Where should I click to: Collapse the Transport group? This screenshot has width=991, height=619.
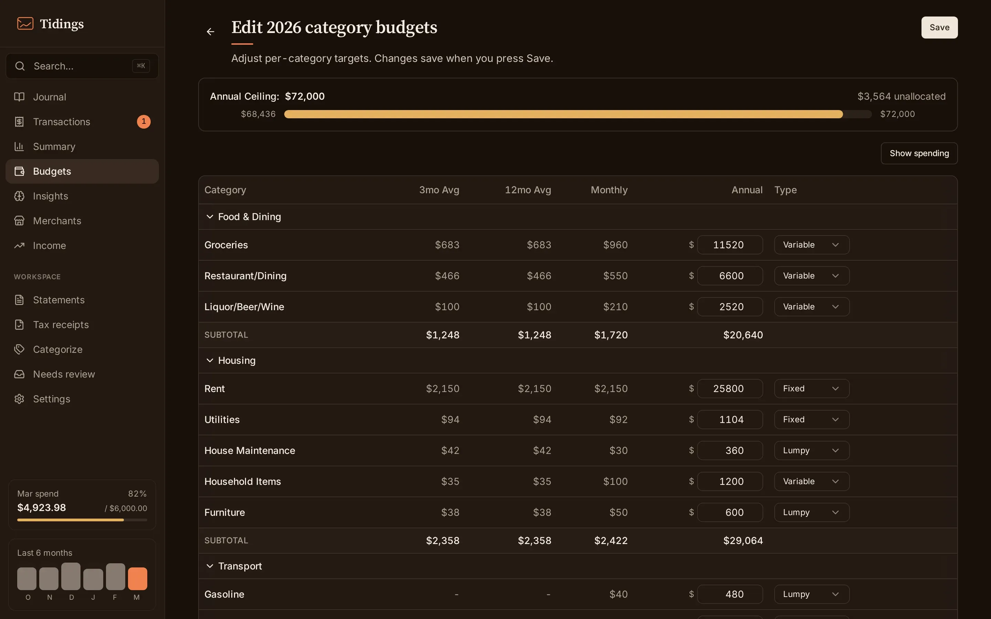(x=210, y=566)
